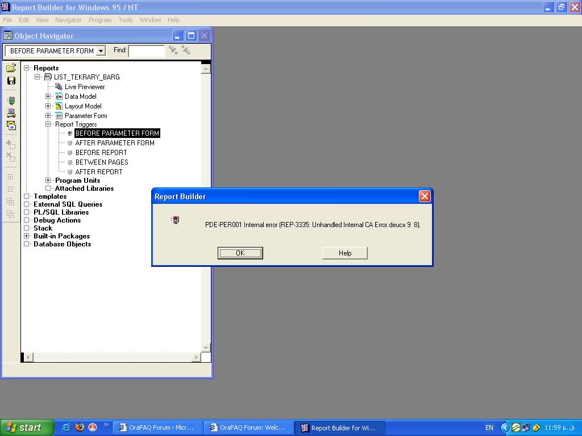Click Help in the error dialog
The height and width of the screenshot is (436, 582).
coord(345,253)
